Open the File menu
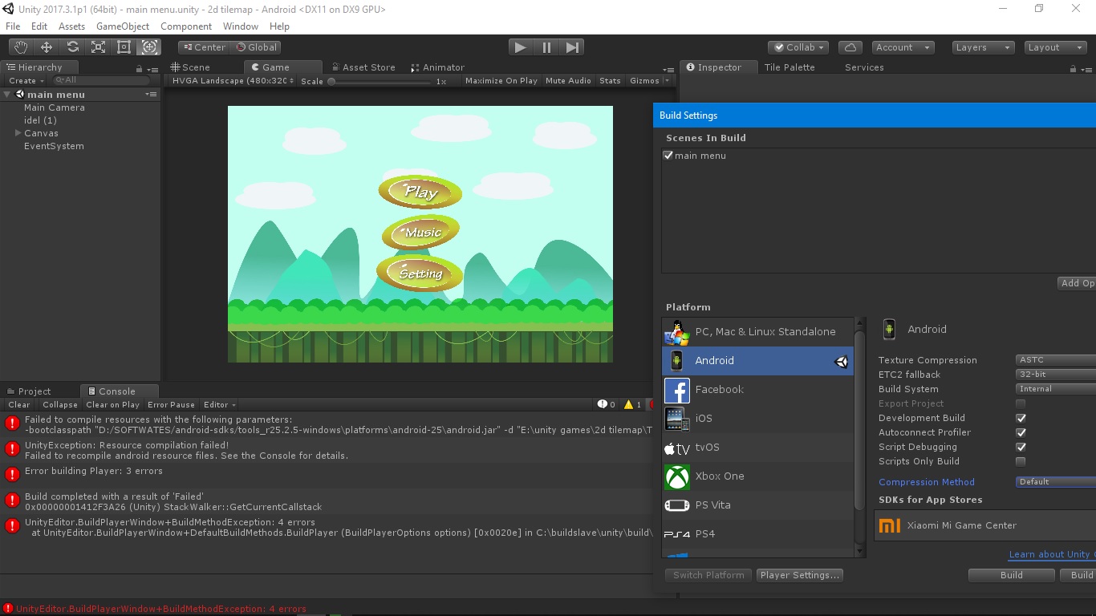This screenshot has width=1096, height=616. pos(13,26)
